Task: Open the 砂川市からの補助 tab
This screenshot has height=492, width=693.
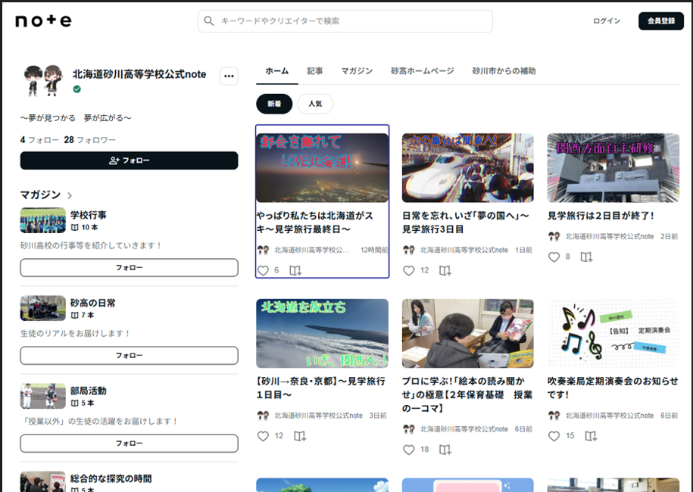Action: pos(504,71)
